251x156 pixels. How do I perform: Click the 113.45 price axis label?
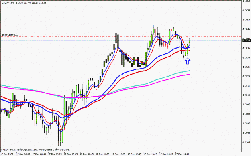click(x=246, y=29)
